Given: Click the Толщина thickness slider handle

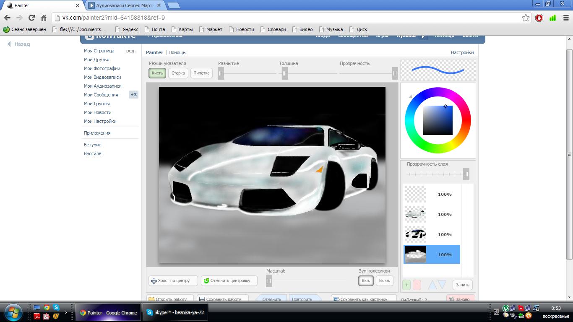Looking at the screenshot, I should [285, 73].
